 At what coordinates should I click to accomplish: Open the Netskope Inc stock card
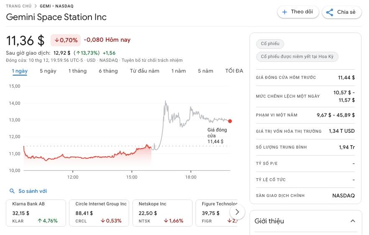pyautogui.click(x=163, y=212)
